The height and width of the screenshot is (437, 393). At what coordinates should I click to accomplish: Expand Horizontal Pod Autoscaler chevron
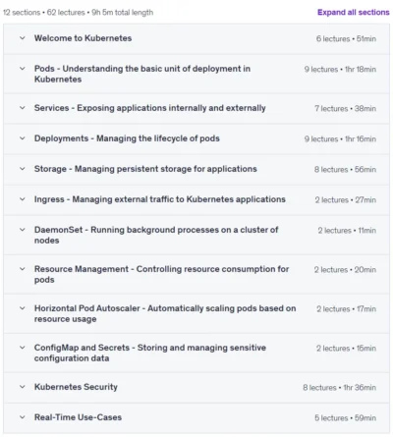tap(23, 308)
